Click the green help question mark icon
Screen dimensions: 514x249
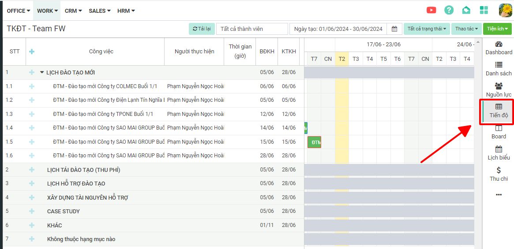[x=449, y=10]
